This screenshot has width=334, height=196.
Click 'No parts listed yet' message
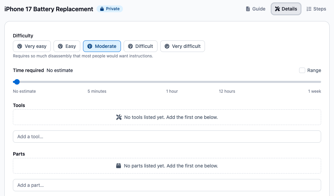171,166
